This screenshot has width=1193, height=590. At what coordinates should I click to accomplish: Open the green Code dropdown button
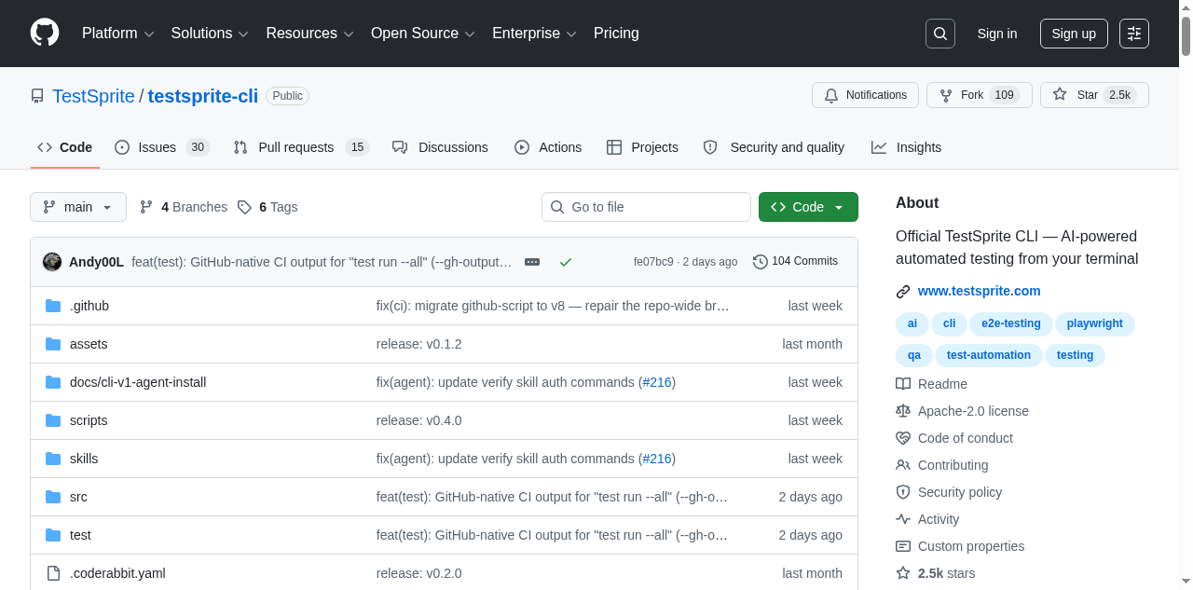(x=808, y=207)
